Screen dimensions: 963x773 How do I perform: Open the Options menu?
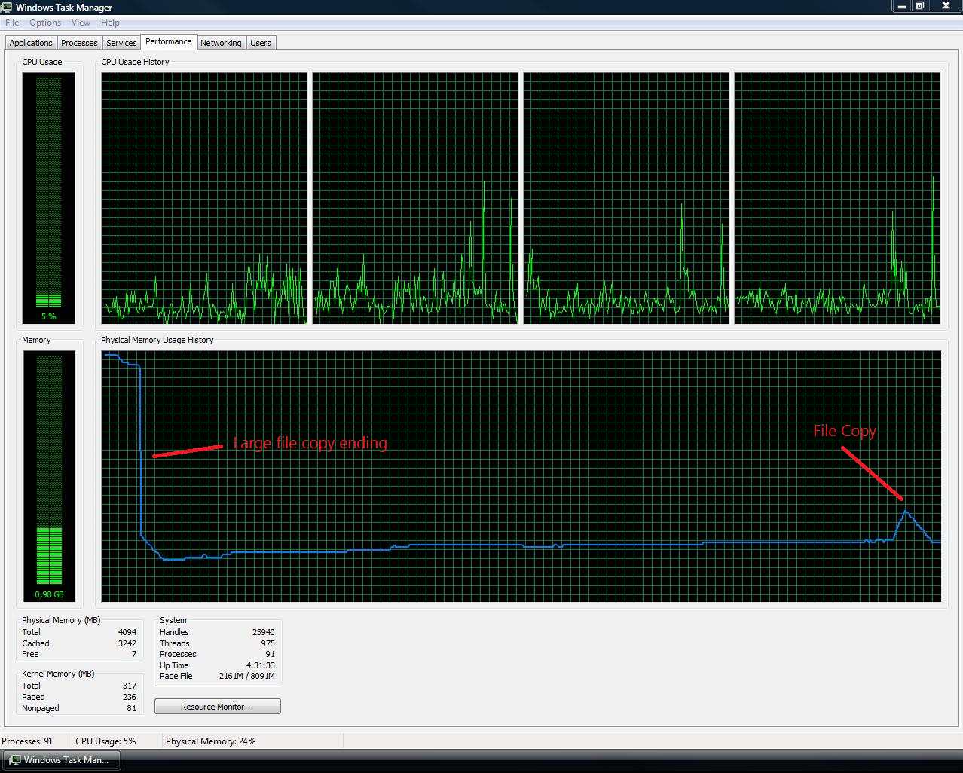[44, 23]
